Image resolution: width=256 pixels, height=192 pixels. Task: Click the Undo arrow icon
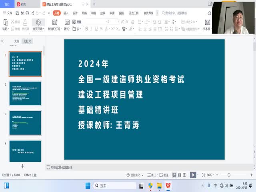coord(37,13)
